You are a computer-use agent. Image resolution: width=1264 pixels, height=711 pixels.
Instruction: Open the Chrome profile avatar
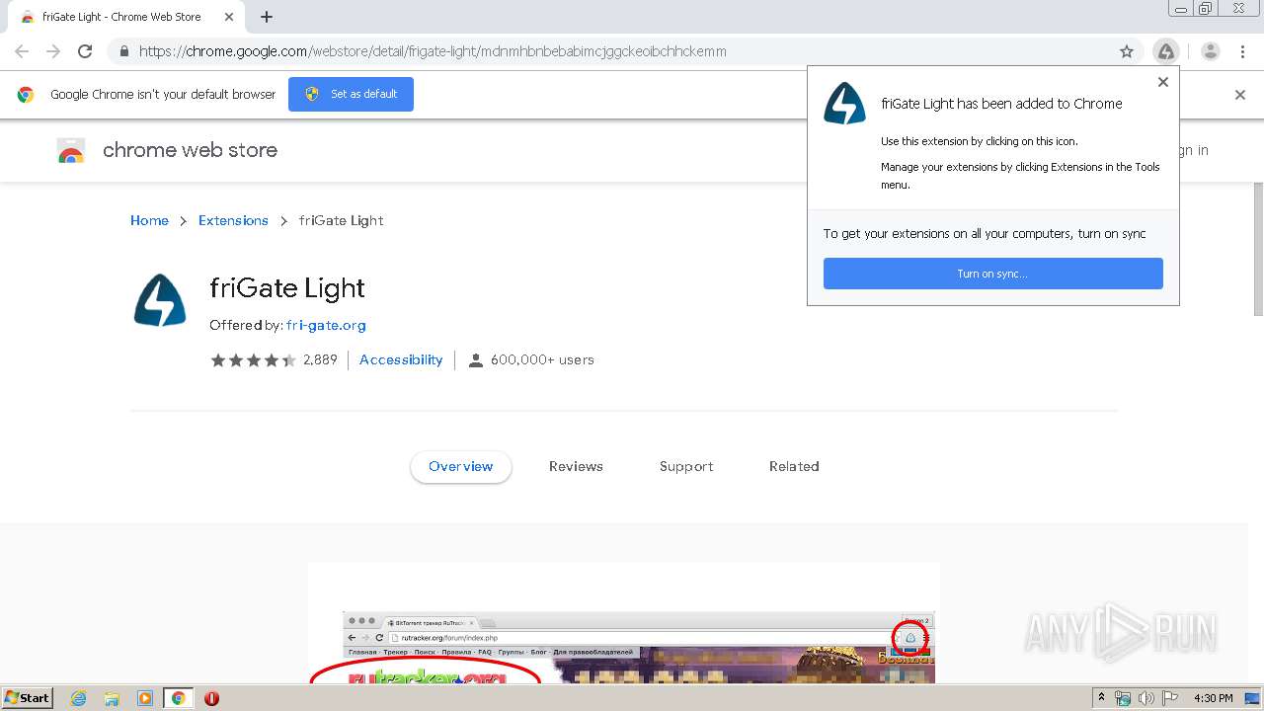[x=1211, y=51]
